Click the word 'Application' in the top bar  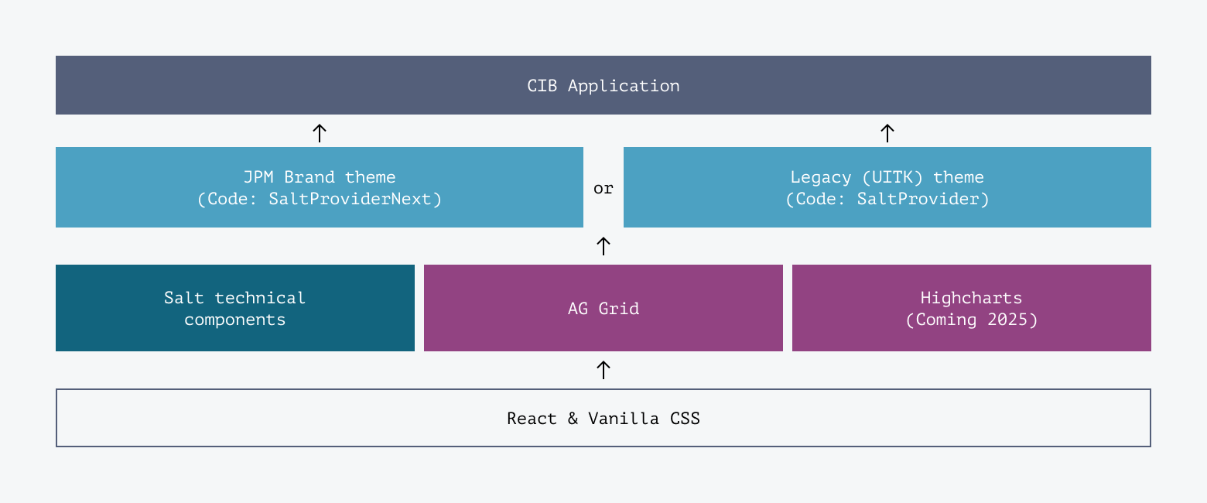[x=624, y=85]
